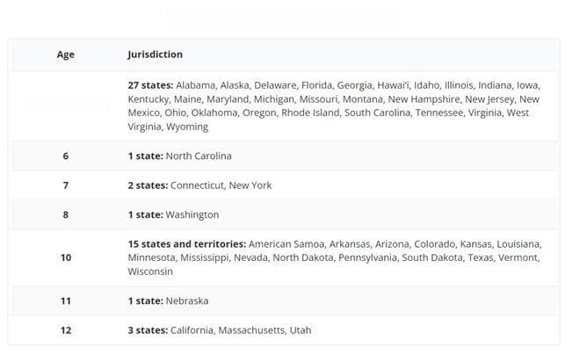
Task: Click the Age column header
Action: click(x=66, y=54)
